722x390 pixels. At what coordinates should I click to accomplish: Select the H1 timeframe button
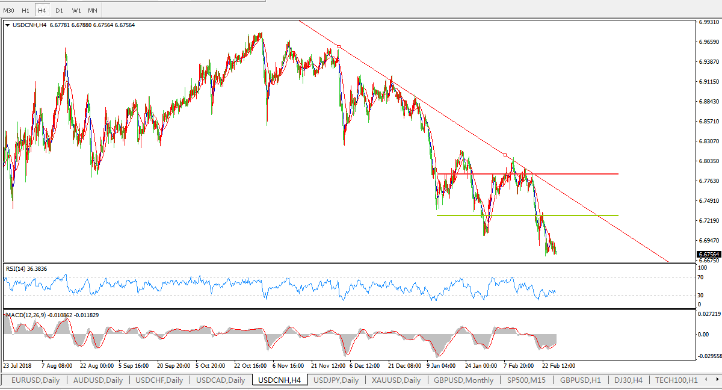pos(25,11)
